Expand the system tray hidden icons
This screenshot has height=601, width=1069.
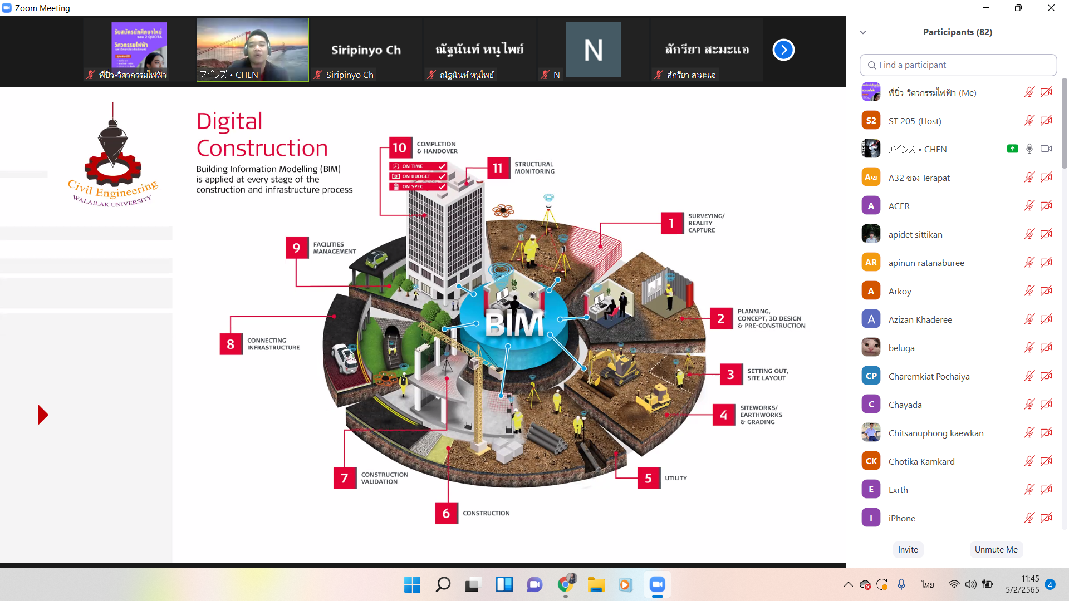coord(848,584)
